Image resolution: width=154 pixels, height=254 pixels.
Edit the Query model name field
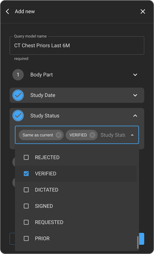77,46
